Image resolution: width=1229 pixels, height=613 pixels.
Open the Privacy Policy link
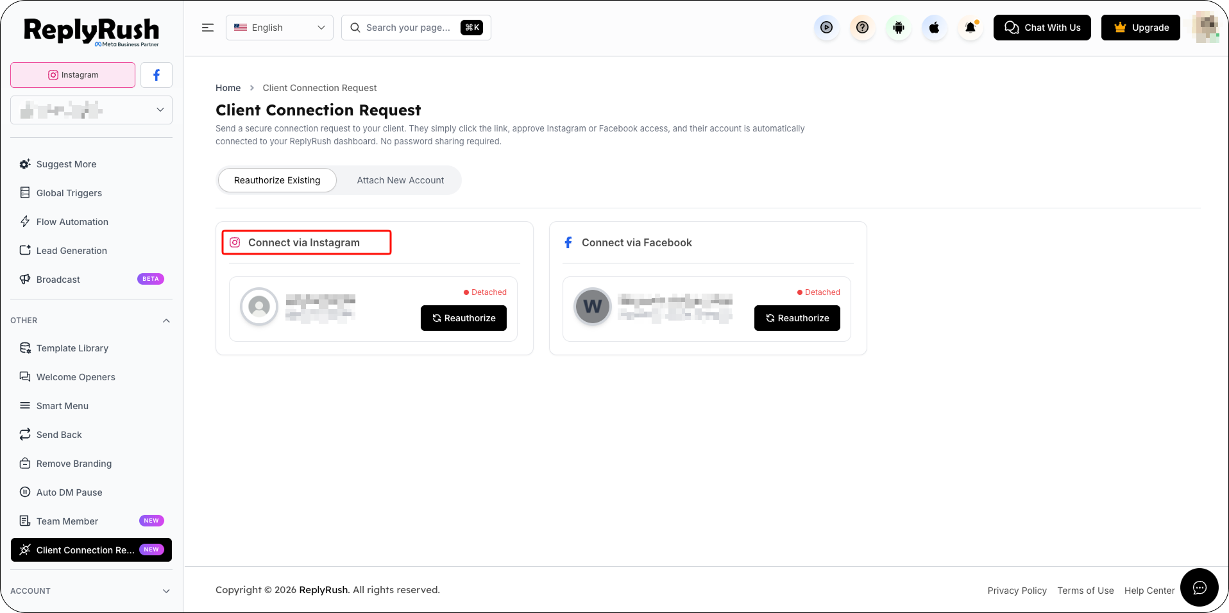1017,591
